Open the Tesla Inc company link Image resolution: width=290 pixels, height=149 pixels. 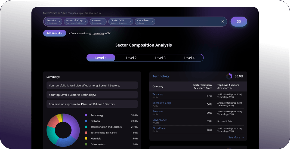pos(158,94)
